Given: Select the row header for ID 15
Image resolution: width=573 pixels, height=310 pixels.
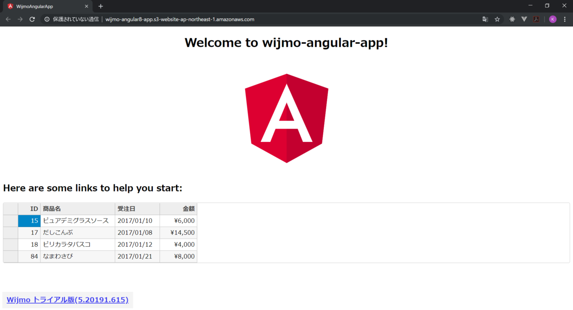Looking at the screenshot, I should click(11, 220).
